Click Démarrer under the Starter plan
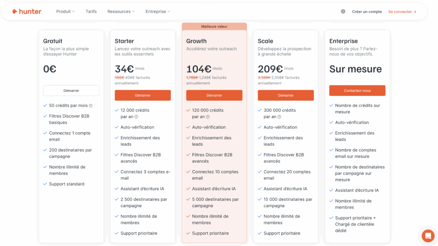Image resolution: width=438 pixels, height=246 pixels. 143,95
